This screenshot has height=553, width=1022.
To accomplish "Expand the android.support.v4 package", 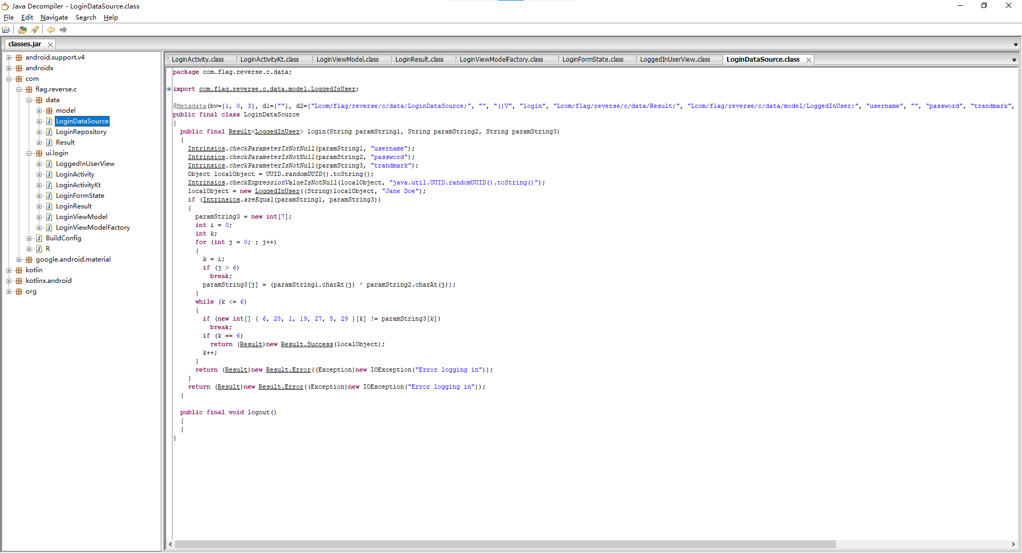I will 9,57.
